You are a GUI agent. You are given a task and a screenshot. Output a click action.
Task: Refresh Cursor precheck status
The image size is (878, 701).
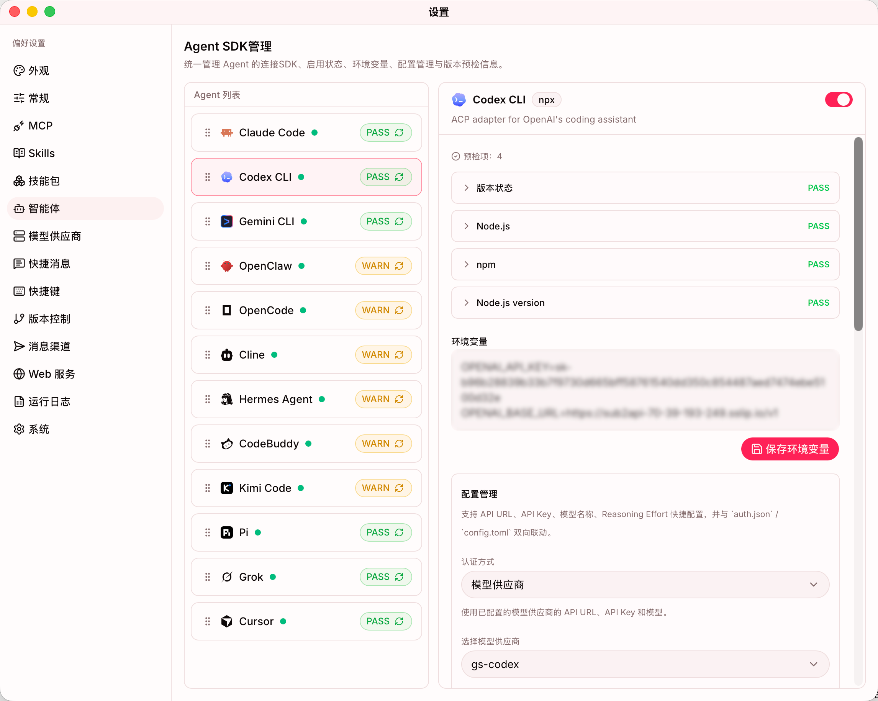(x=399, y=621)
